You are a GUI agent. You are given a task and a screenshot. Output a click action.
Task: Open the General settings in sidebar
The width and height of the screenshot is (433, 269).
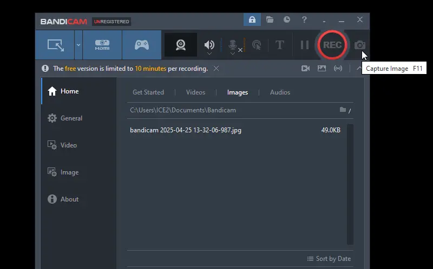click(79, 118)
